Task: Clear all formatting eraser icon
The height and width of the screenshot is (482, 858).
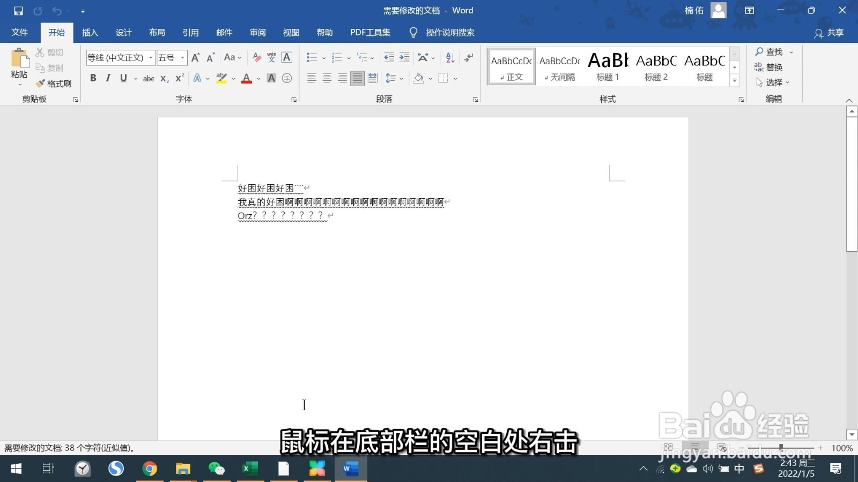Action: [257, 57]
